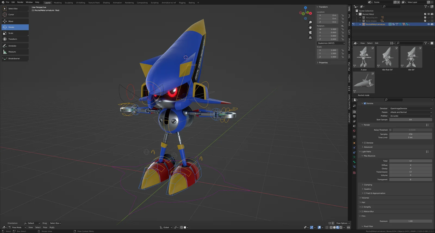This screenshot has height=233, width=435.
Task: Open Pose Options popover
Action: pos(343,223)
